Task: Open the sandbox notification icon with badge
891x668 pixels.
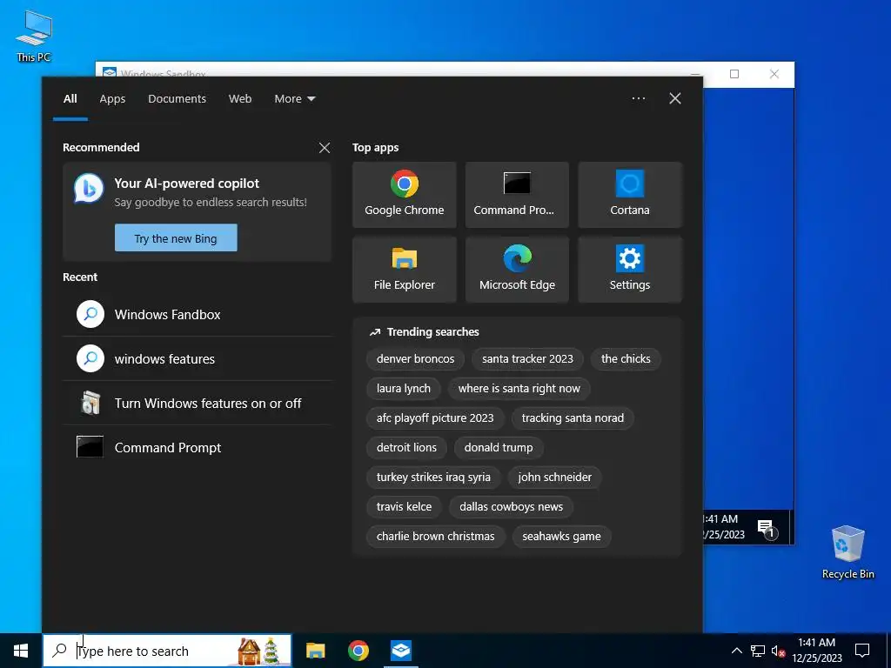Action: (766, 529)
